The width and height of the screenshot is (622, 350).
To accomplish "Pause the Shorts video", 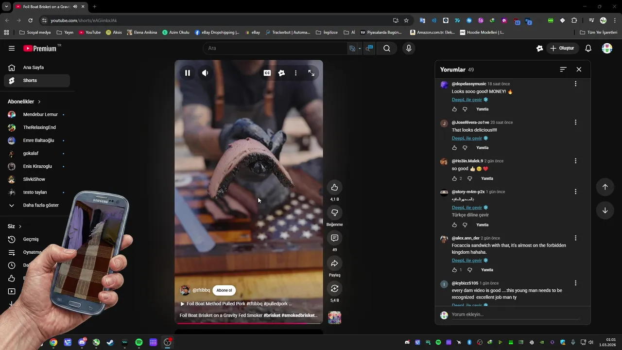I will (x=188, y=73).
